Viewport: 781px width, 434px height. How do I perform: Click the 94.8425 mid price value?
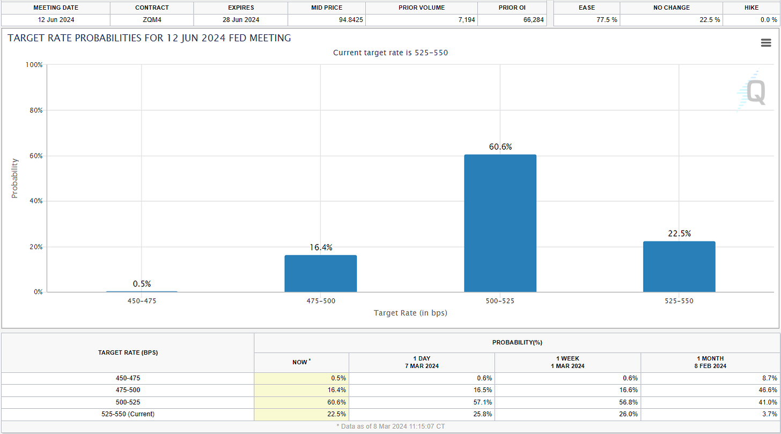coord(327,20)
